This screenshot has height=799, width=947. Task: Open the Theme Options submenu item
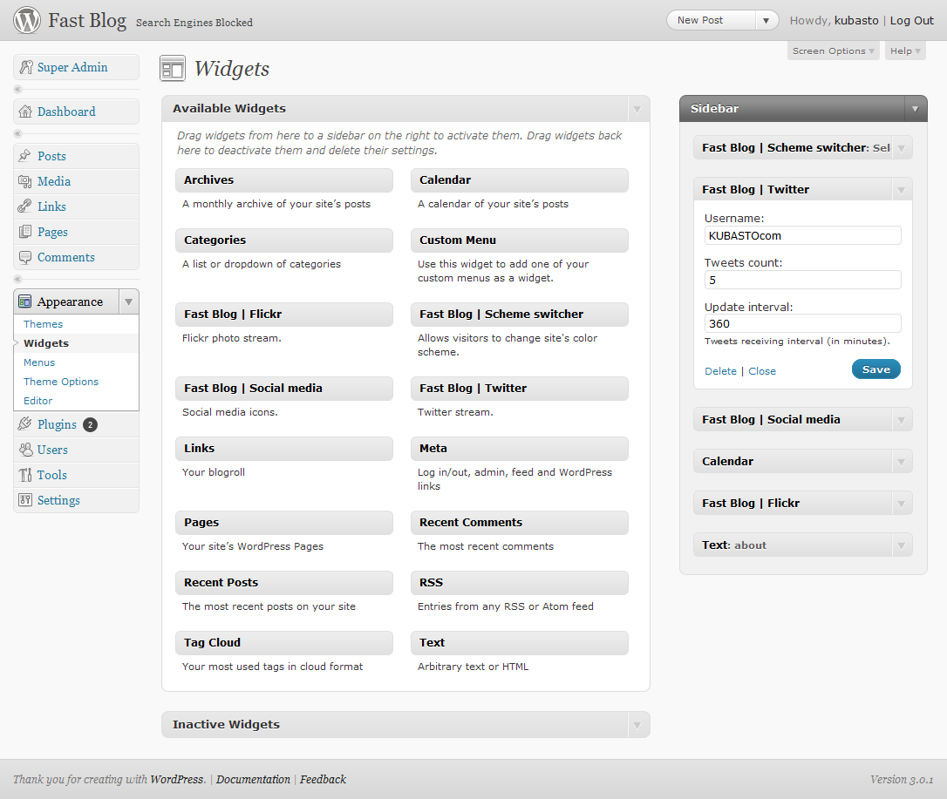(x=61, y=382)
